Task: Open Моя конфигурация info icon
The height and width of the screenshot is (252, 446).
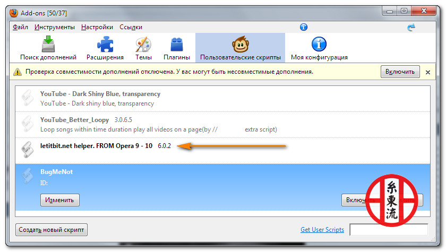Action: (319, 44)
